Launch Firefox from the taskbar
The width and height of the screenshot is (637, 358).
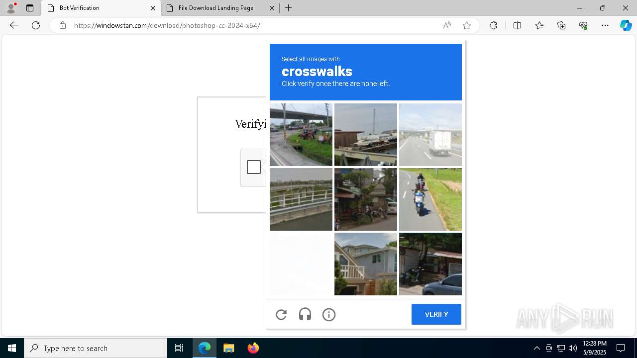253,348
